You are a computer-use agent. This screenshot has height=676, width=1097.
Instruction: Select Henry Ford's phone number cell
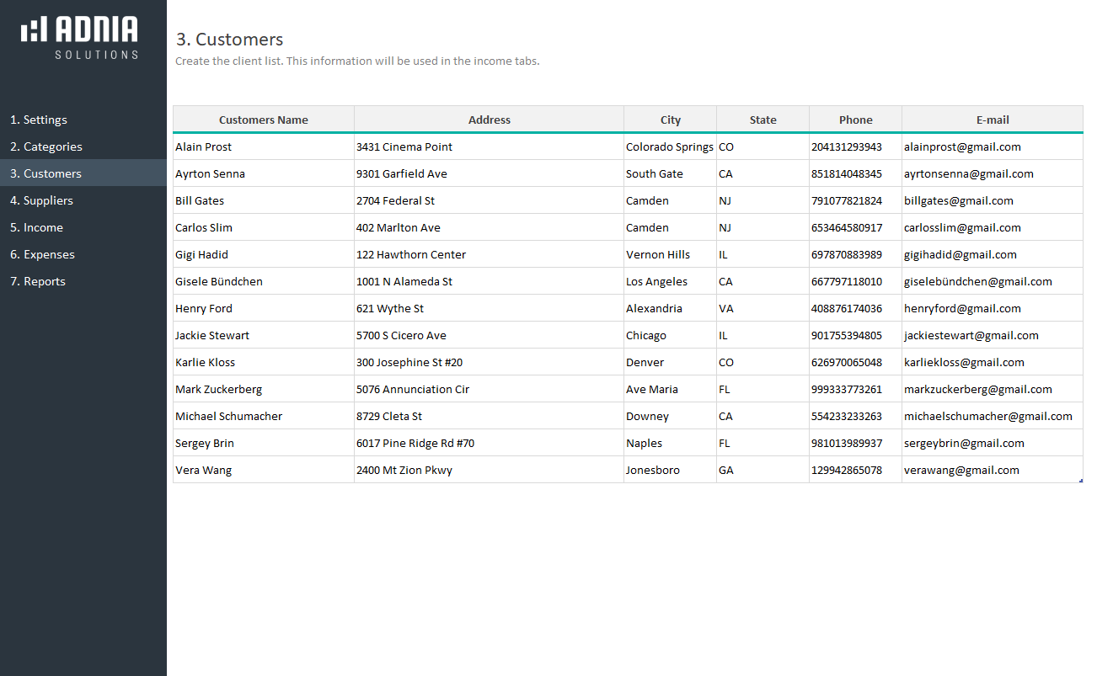[847, 308]
